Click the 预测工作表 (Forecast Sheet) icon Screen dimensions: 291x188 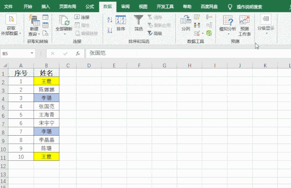(x=245, y=25)
